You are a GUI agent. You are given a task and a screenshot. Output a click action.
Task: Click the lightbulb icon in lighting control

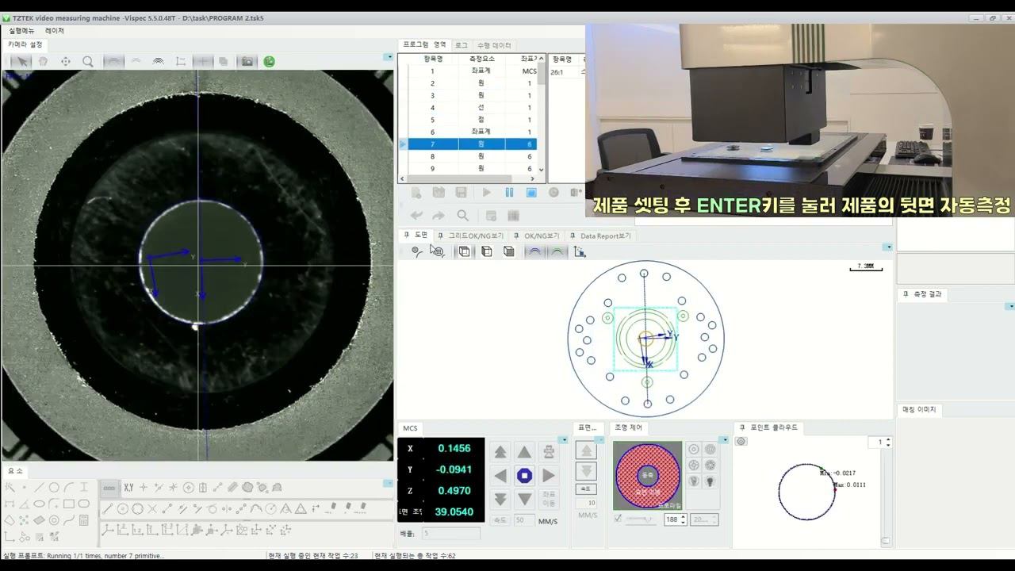click(x=710, y=481)
